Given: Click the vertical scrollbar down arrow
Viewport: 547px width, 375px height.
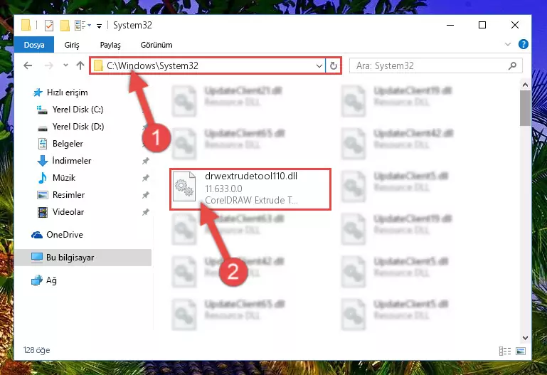Looking at the screenshot, I should click(525, 338).
